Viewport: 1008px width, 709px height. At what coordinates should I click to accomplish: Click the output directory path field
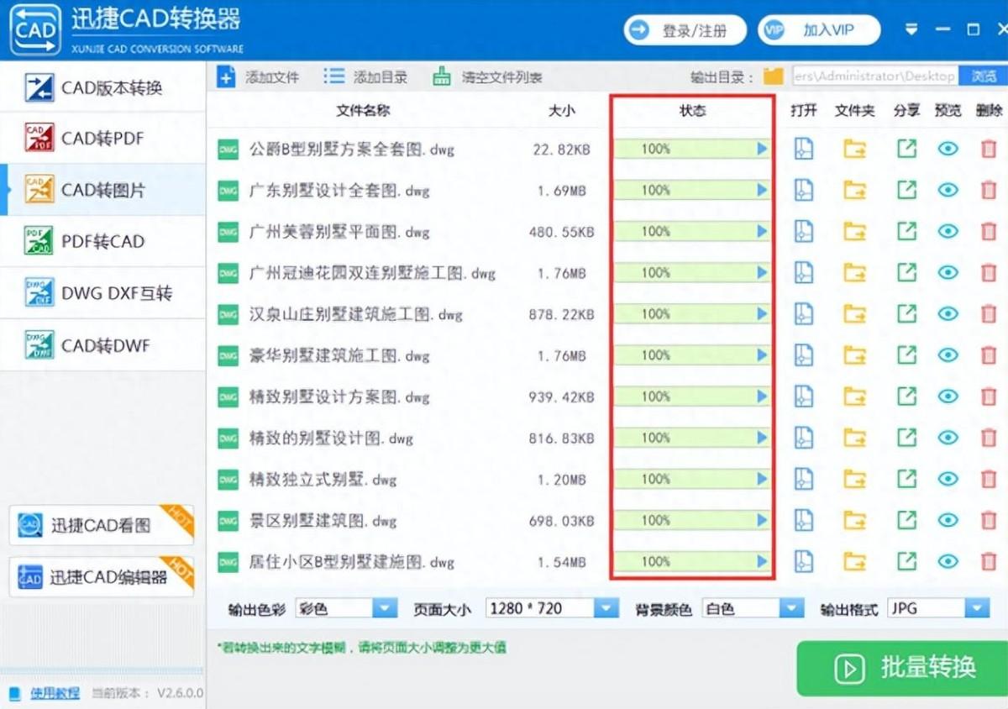pyautogui.click(x=874, y=76)
